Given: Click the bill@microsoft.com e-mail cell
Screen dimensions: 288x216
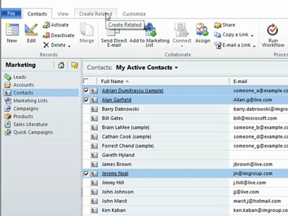Looking at the screenshot, I should pyautogui.click(x=255, y=118).
